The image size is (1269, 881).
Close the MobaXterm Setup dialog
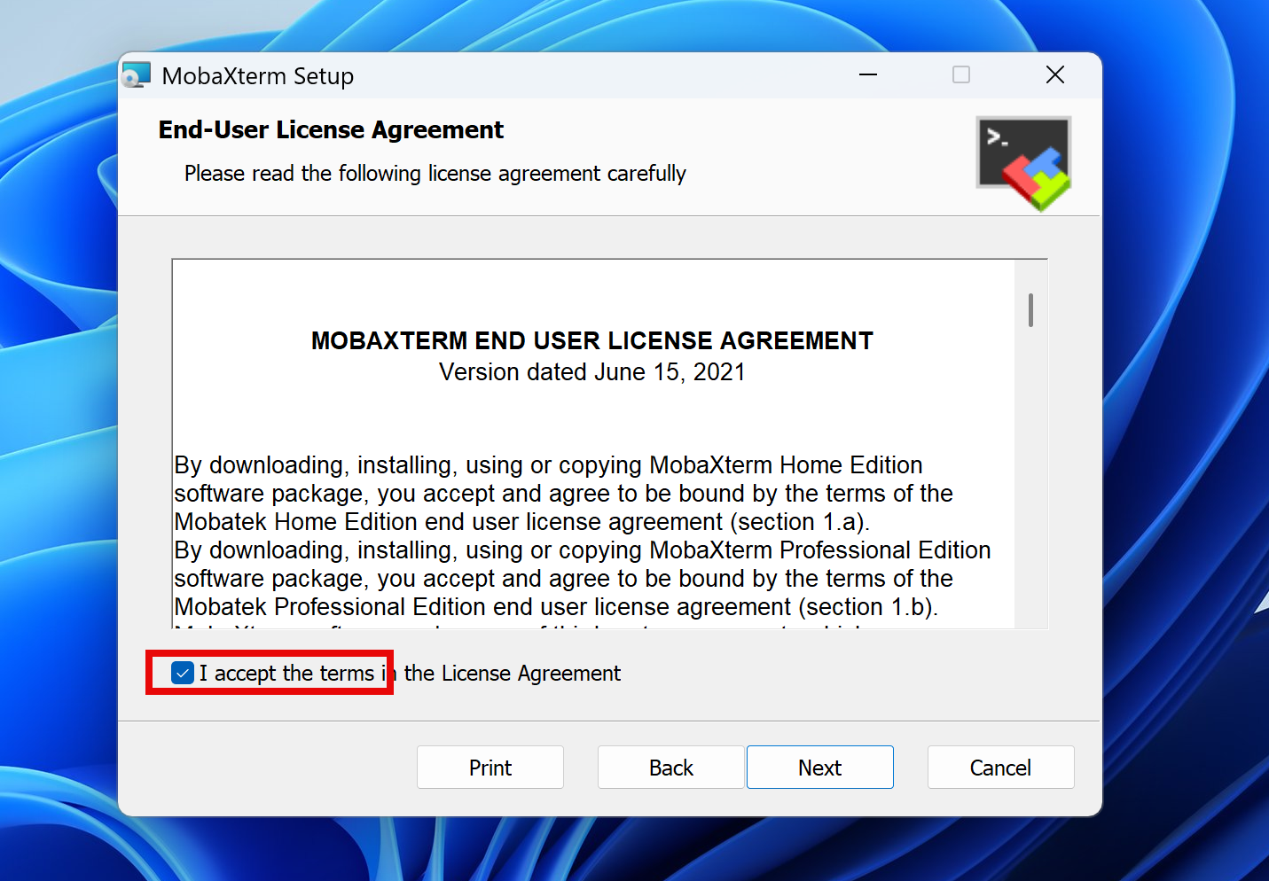pyautogui.click(x=1054, y=75)
